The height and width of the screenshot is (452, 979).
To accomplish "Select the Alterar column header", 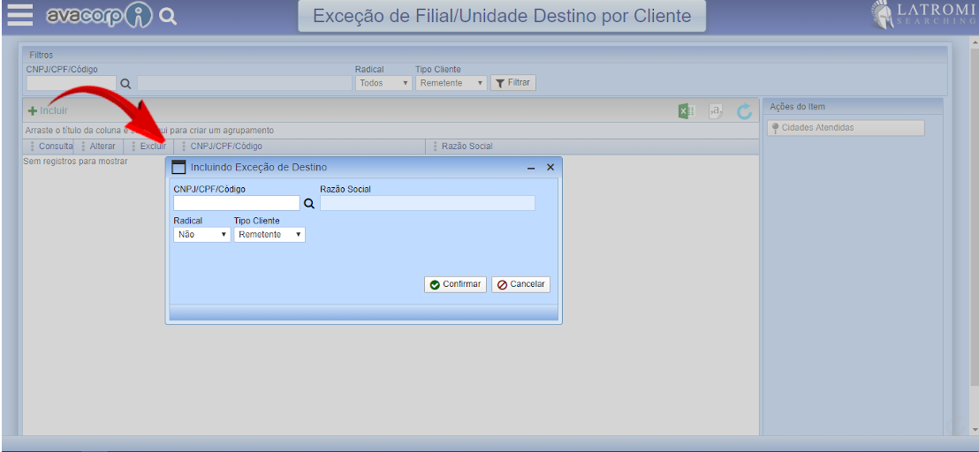I will 102,147.
